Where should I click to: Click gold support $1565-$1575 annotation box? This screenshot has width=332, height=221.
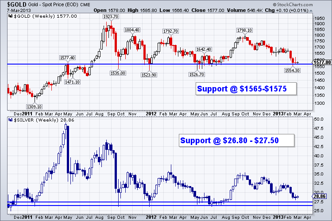242,89
